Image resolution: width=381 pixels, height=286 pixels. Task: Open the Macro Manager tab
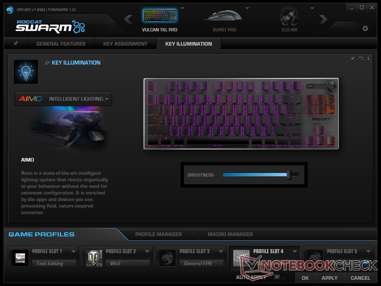[230, 234]
